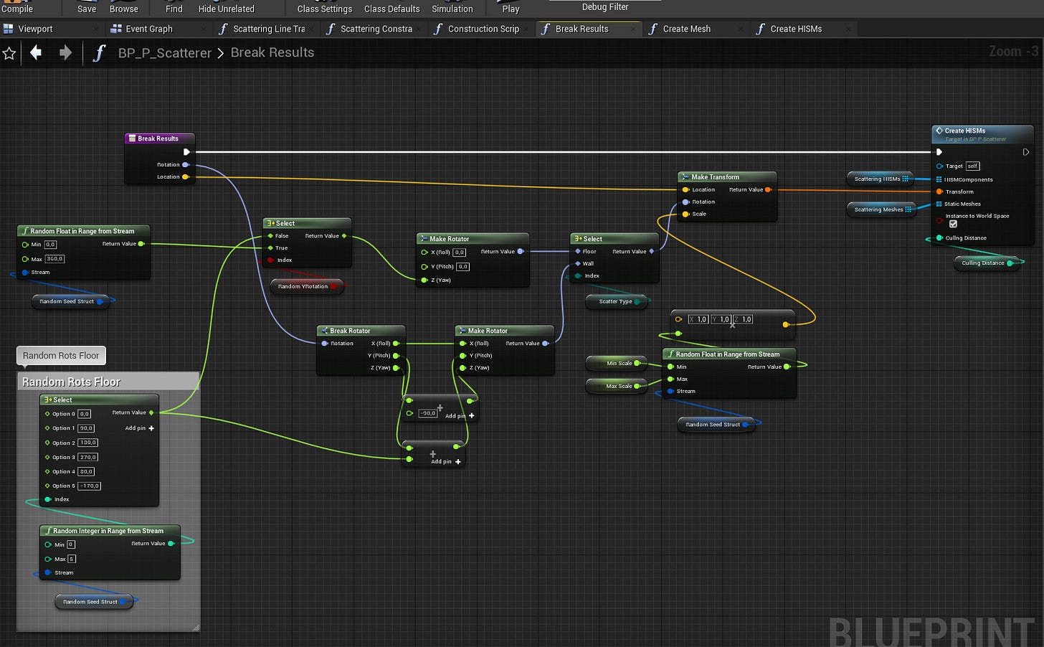Select the Scattering HISMs variable node
Viewport: 1044px width, 647px height.
[882, 179]
